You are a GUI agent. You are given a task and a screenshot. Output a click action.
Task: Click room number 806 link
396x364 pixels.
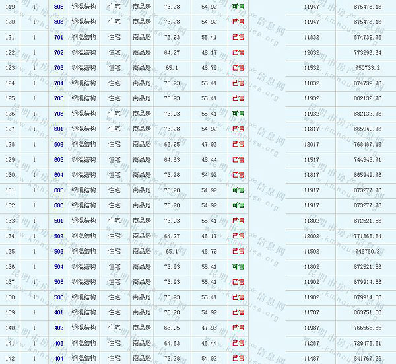click(x=59, y=22)
